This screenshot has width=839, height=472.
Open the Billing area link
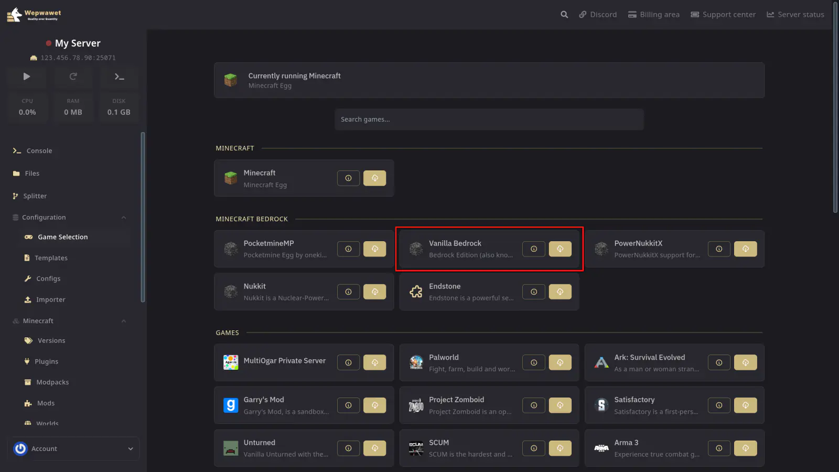(x=654, y=15)
